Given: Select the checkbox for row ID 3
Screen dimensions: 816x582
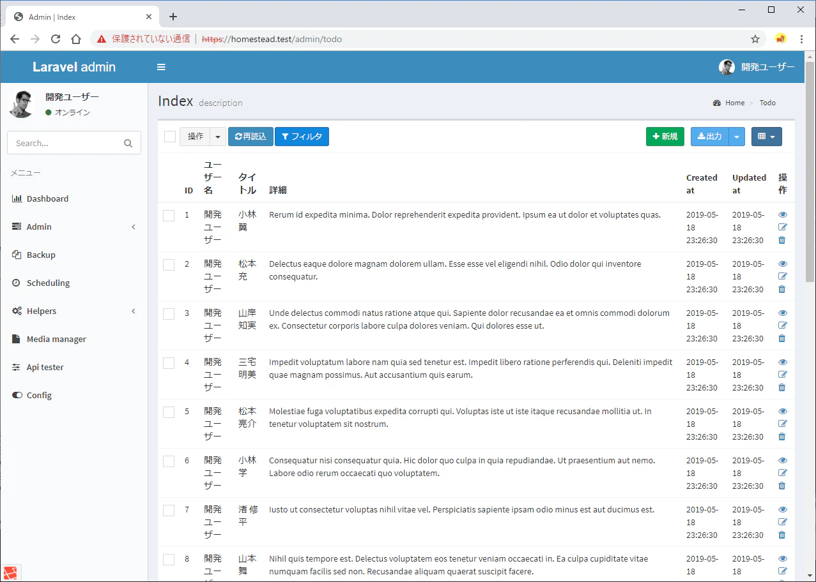Looking at the screenshot, I should [169, 314].
